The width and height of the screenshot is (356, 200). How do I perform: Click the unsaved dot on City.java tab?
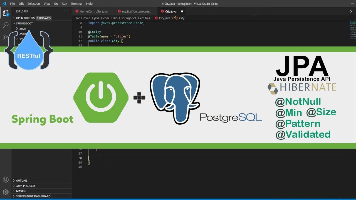tap(182, 11)
